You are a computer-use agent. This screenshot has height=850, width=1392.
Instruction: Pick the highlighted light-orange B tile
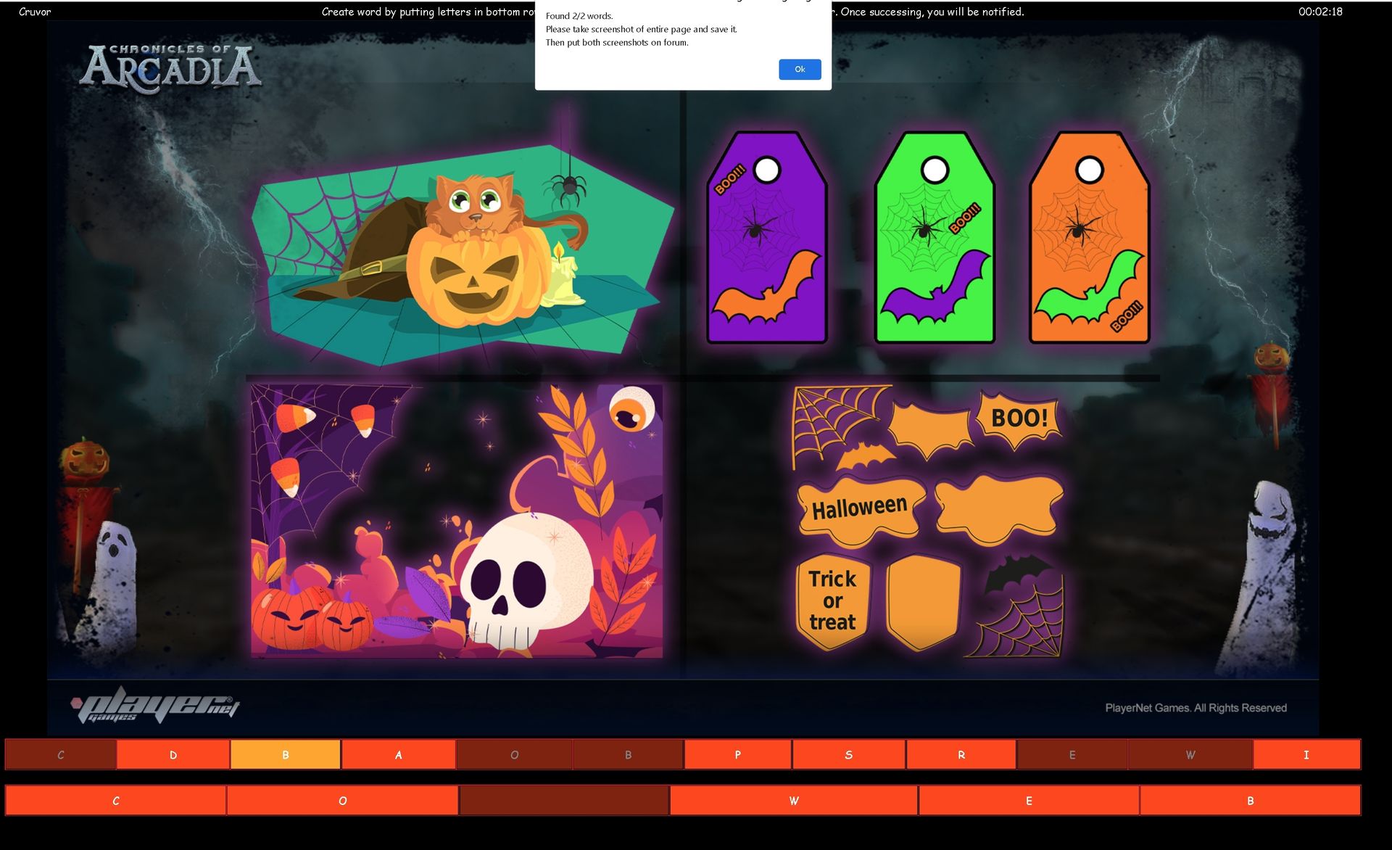click(x=286, y=755)
